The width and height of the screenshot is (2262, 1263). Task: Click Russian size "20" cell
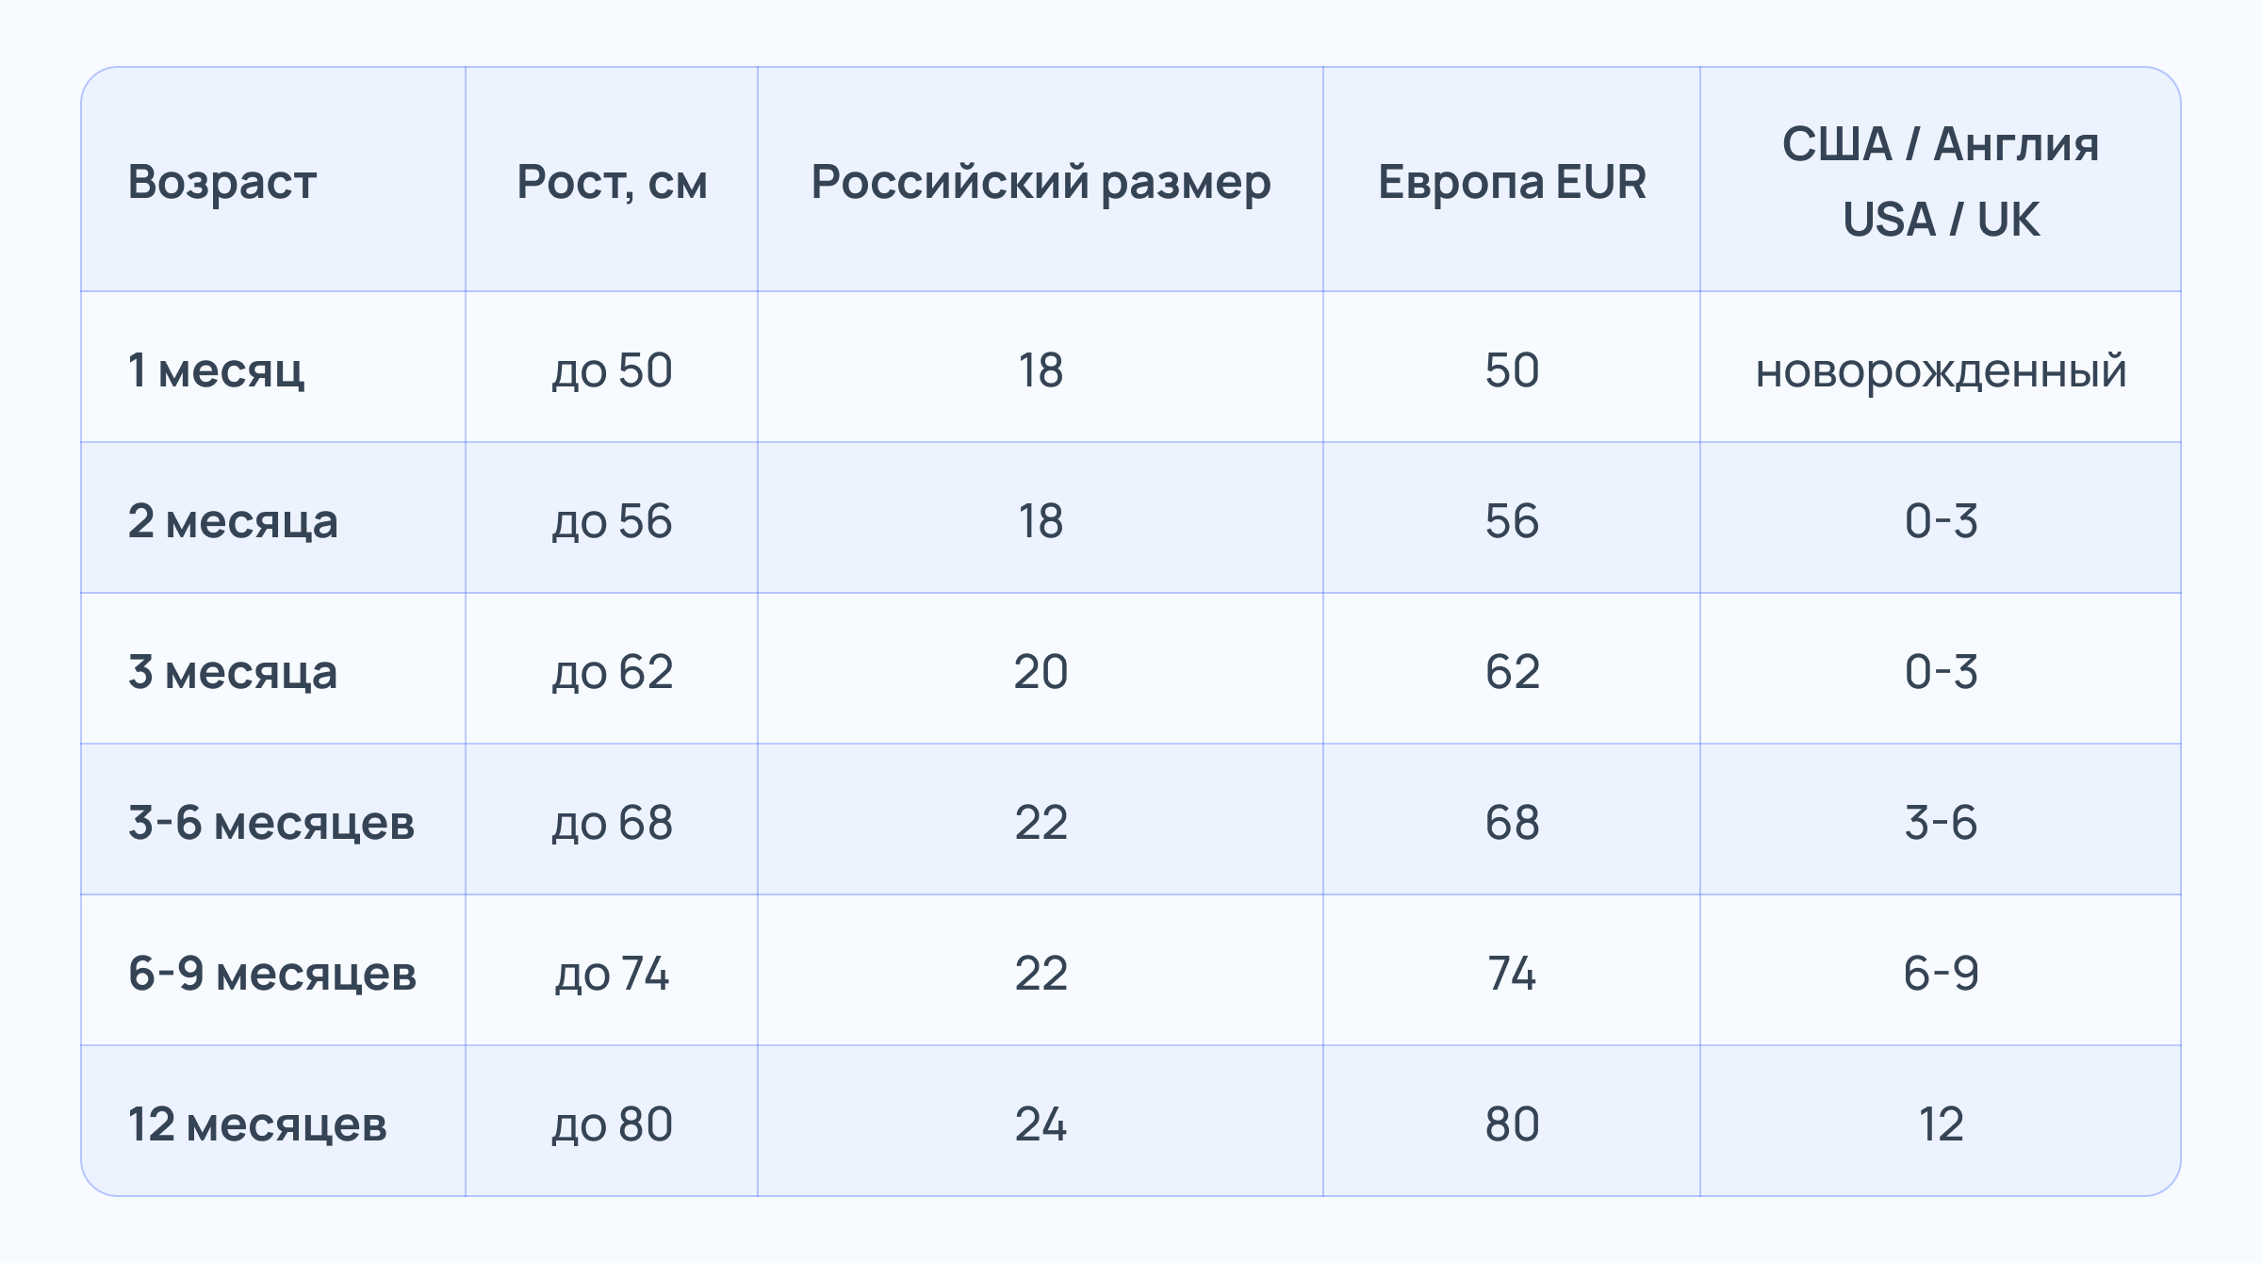tap(1041, 671)
